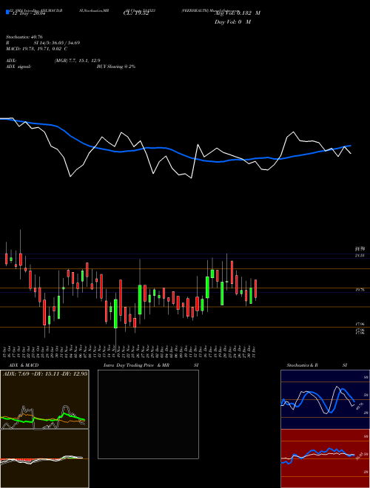
Task: Open the empty Intra Day Trading Price box
Action: point(148,414)
